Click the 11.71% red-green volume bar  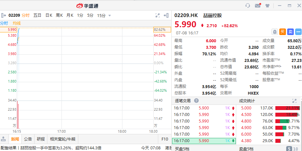click(x=282, y=121)
